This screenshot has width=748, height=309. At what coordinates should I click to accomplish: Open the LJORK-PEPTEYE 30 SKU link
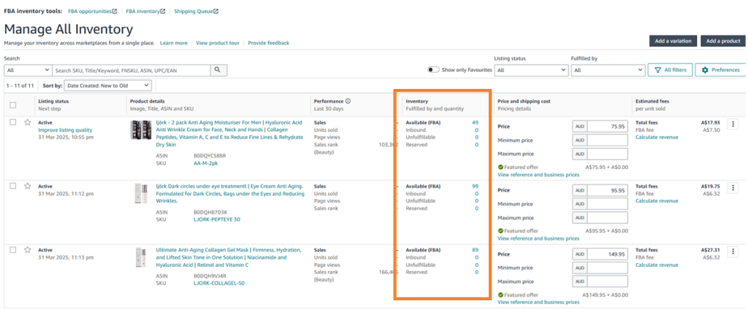pyautogui.click(x=216, y=219)
